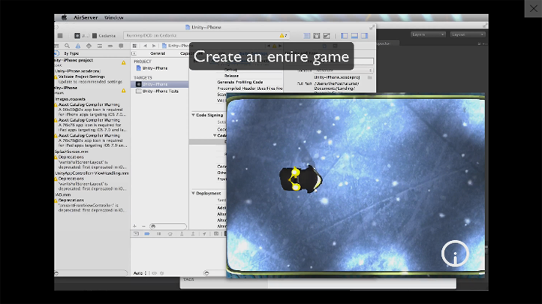Screen dimensions: 542x304
Task: Open the Unity Layout dropdown
Action: pos(468,35)
